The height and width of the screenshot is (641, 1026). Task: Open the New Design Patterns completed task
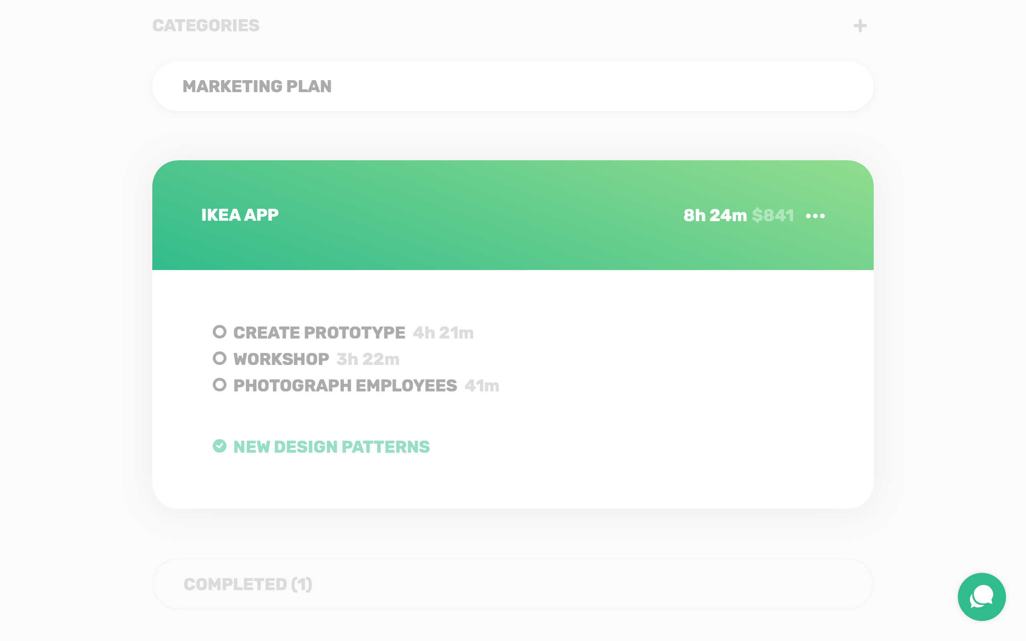coord(331,447)
